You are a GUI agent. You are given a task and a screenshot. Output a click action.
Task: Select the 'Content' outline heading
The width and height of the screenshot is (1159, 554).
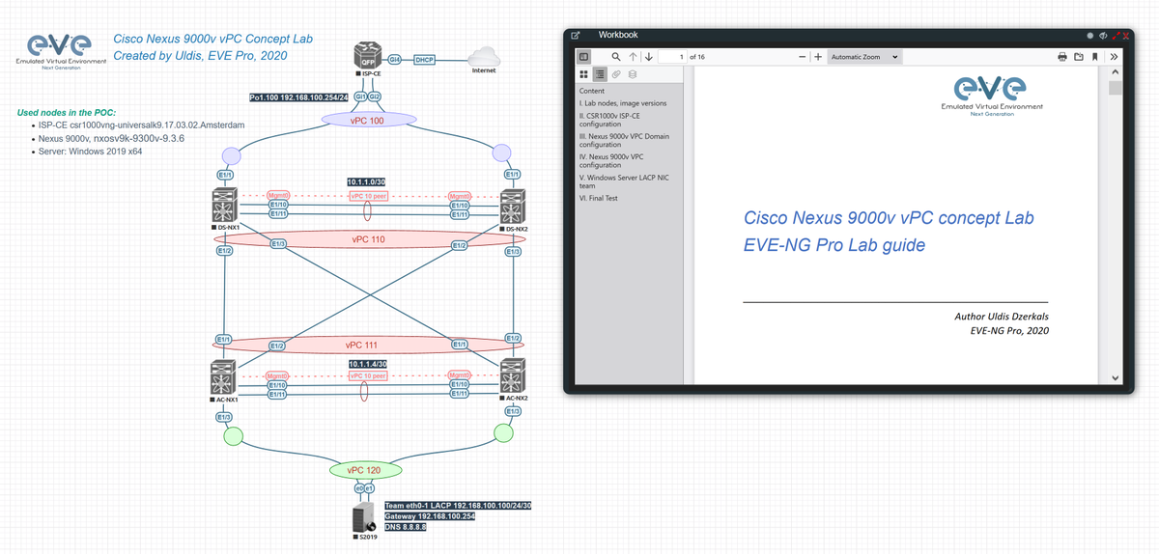click(x=592, y=91)
